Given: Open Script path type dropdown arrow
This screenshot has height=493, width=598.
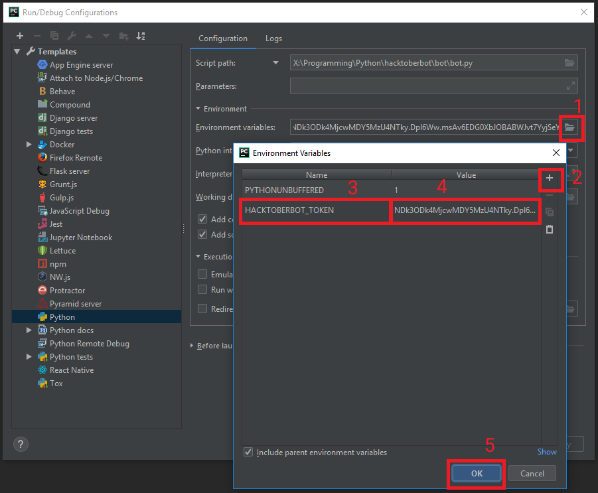Looking at the screenshot, I should point(275,63).
